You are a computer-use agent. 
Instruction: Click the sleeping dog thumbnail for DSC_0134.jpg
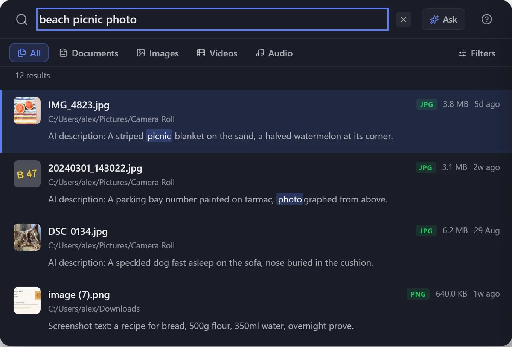27,237
